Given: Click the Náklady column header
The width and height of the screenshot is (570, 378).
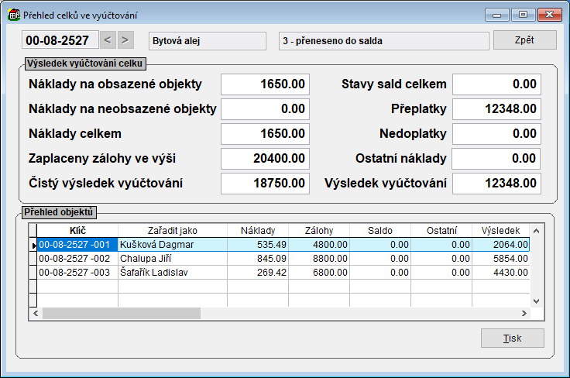Looking at the screenshot, I should click(257, 230).
